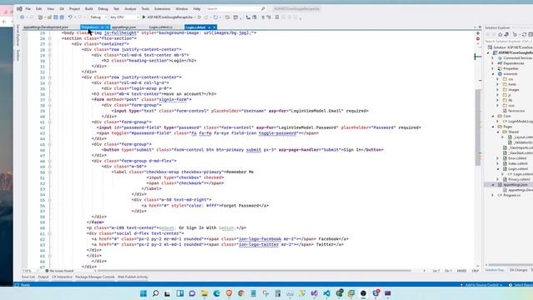Screen dimensions: 533x300
Task: Collapse the Pages folder node
Action: pos(493,127)
